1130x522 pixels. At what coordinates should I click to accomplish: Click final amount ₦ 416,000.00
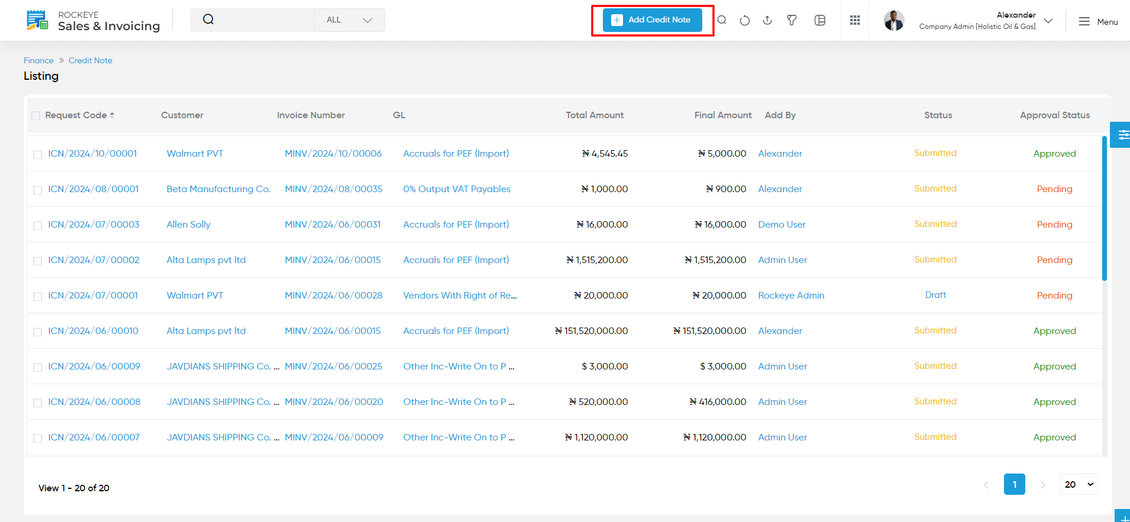pyautogui.click(x=718, y=402)
